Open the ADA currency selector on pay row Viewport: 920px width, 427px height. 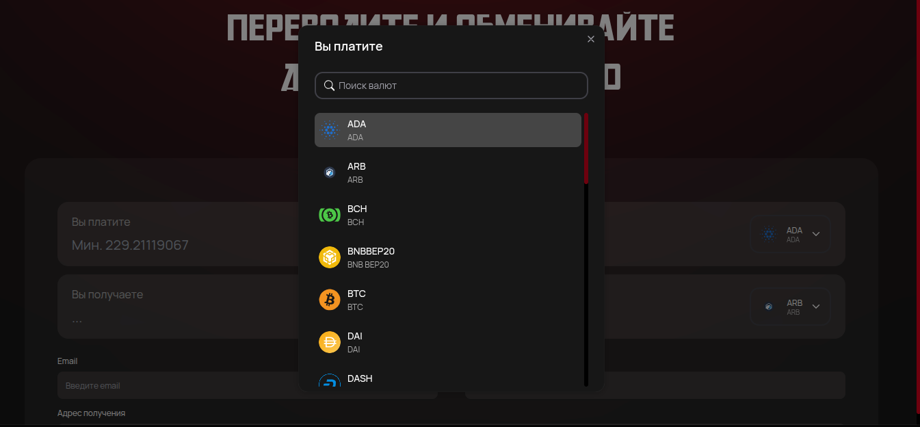click(x=790, y=234)
